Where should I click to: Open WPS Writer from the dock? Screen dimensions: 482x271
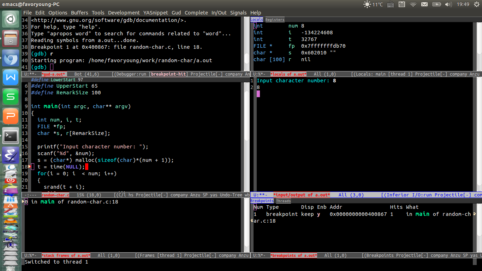point(11,77)
